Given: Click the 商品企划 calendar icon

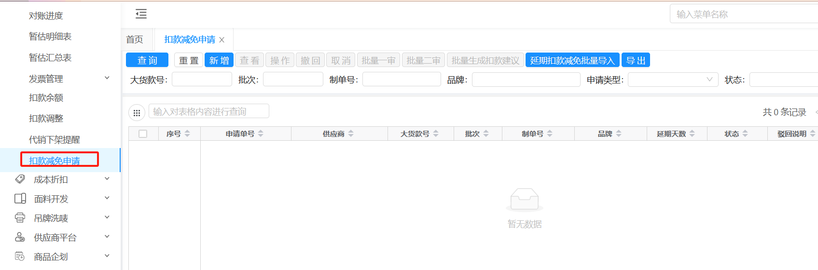Looking at the screenshot, I should pos(20,256).
